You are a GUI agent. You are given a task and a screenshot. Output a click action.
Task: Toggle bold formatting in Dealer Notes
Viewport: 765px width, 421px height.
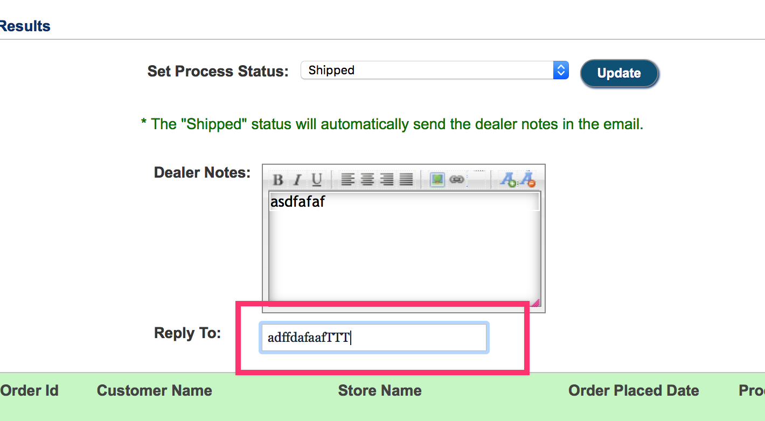click(277, 179)
